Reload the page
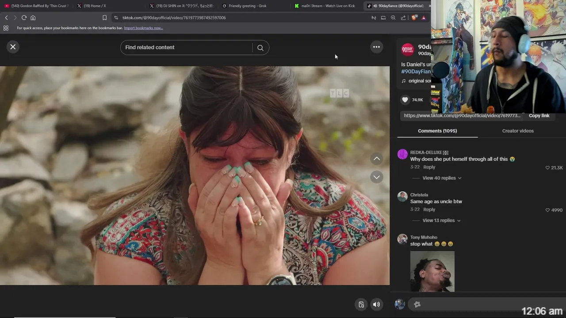Viewport: 566px width, 318px height. pyautogui.click(x=24, y=18)
